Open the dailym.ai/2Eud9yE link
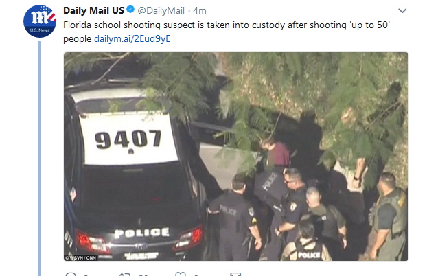The image size is (427, 276). 132,38
